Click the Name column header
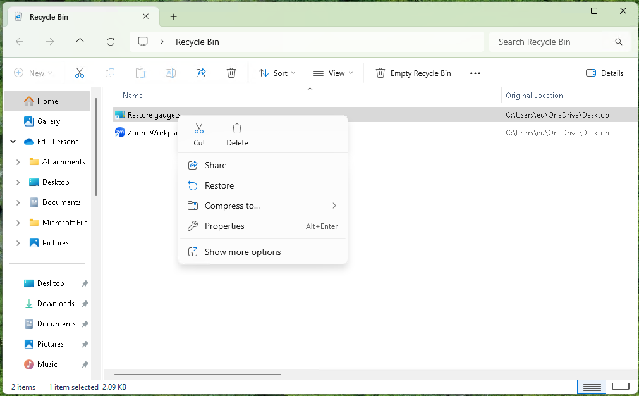 133,96
